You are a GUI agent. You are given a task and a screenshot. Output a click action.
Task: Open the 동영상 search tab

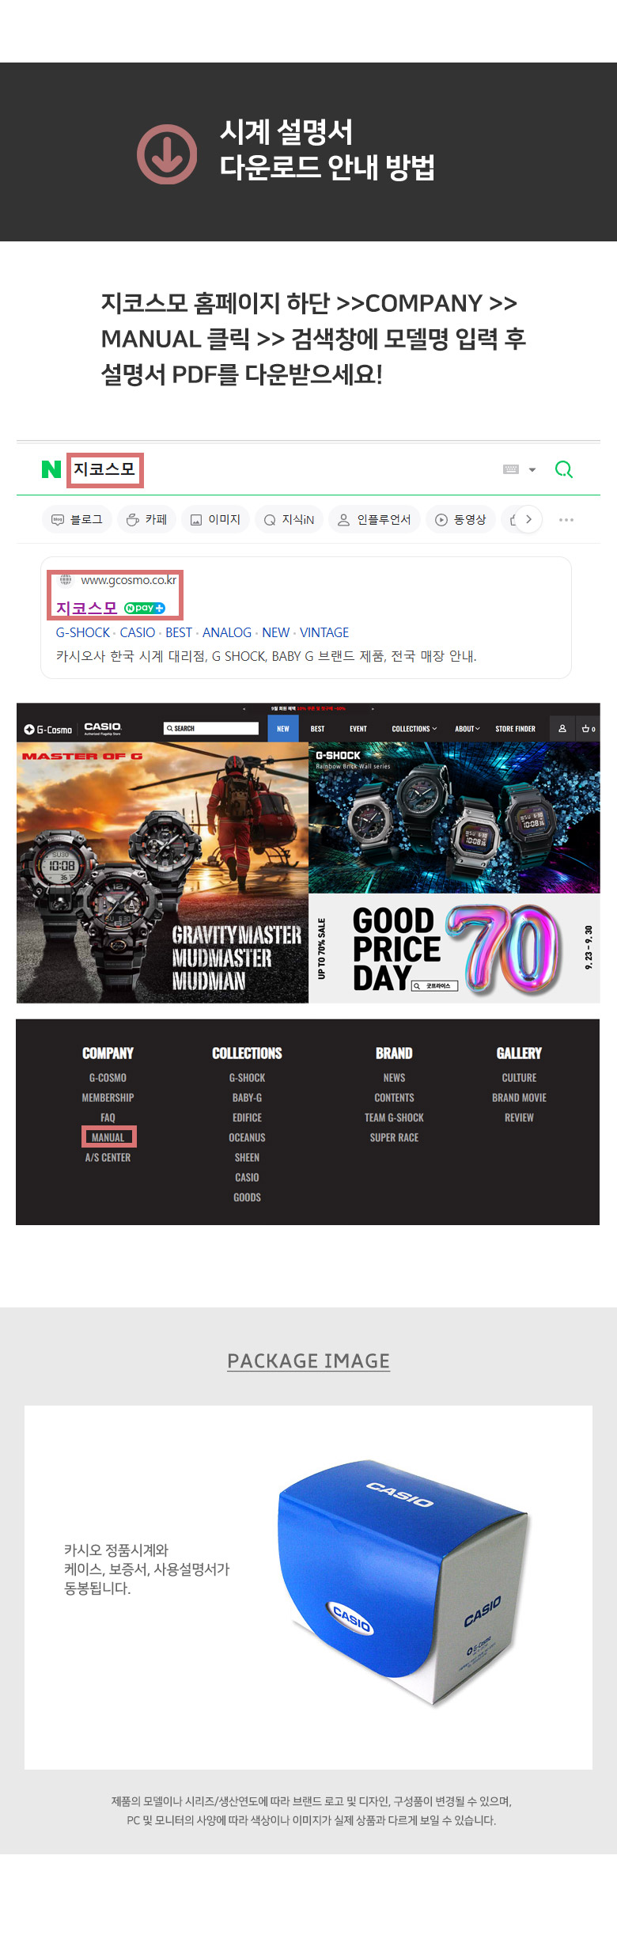(460, 519)
